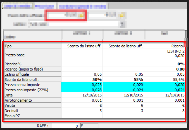Image resolution: width=189 pixels, height=130 pixels.
Task: Click the RAEE amount input field
Action: pos(65,126)
